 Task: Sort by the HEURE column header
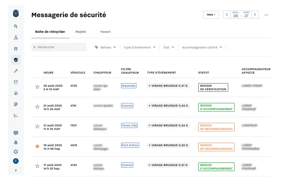pos(49,73)
